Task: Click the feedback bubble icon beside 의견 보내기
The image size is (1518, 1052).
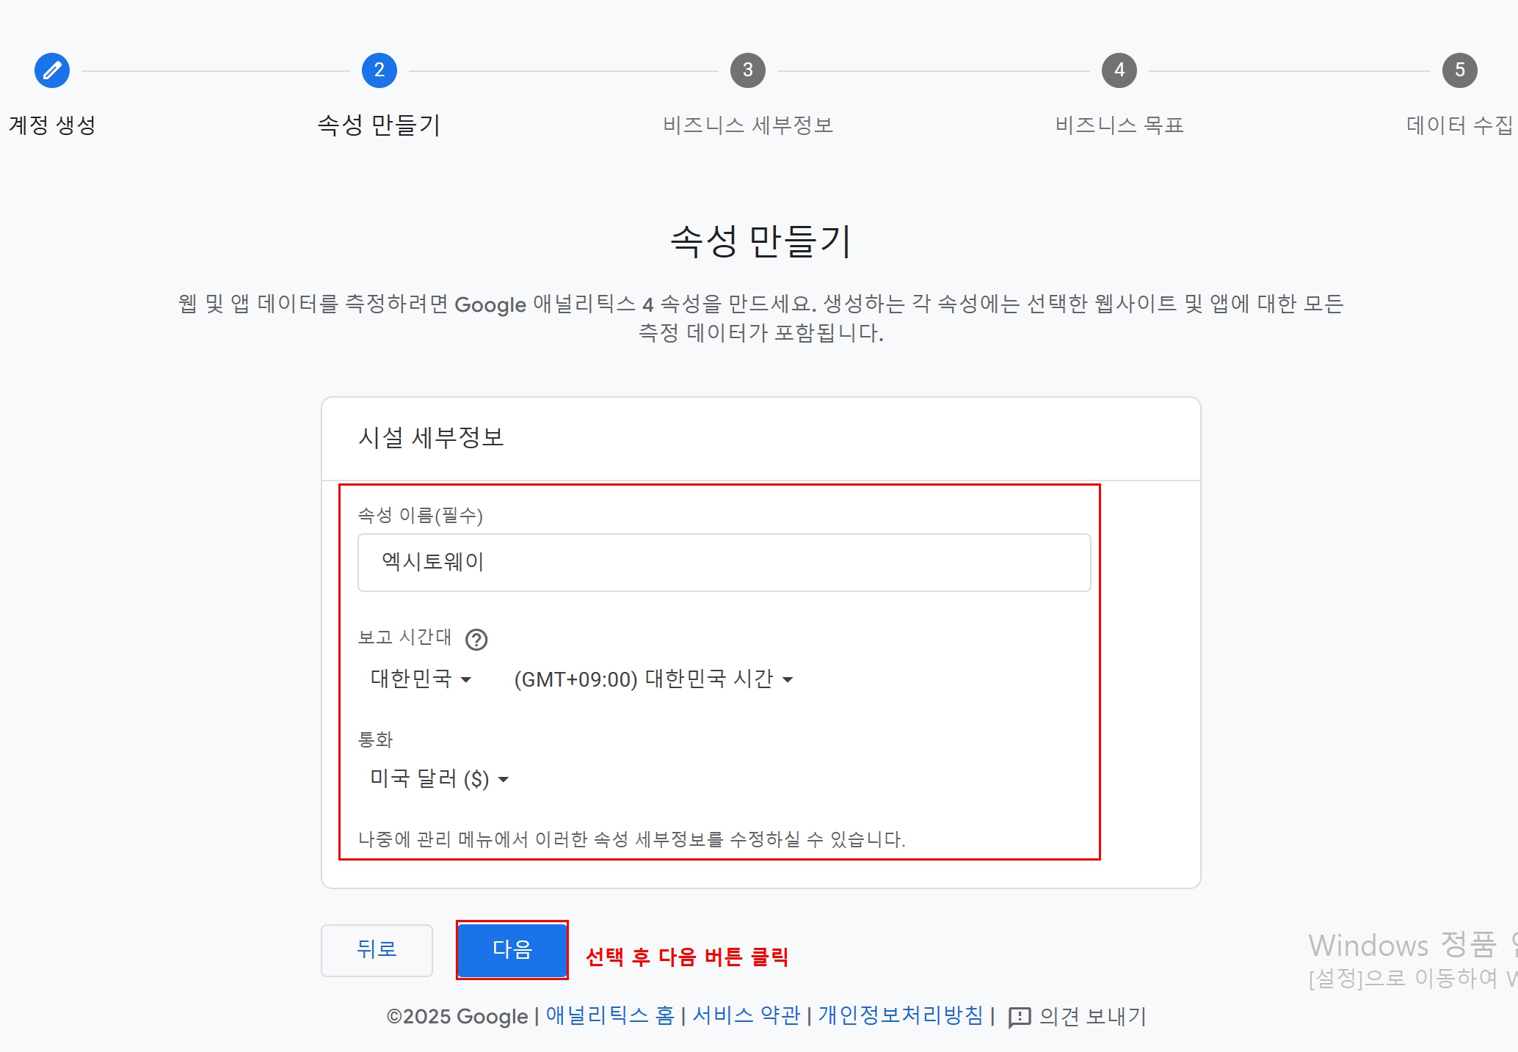Action: [x=1020, y=1018]
